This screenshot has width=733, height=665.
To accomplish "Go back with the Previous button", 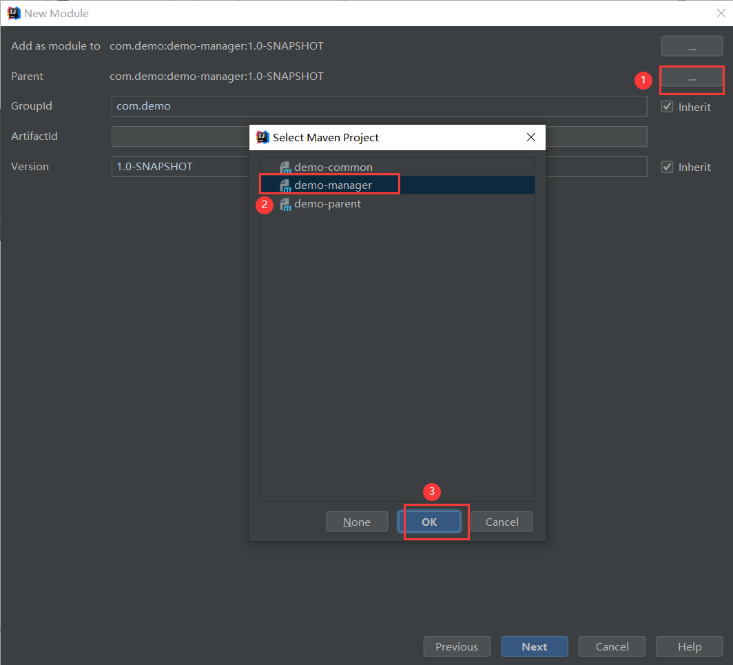I will 457,647.
